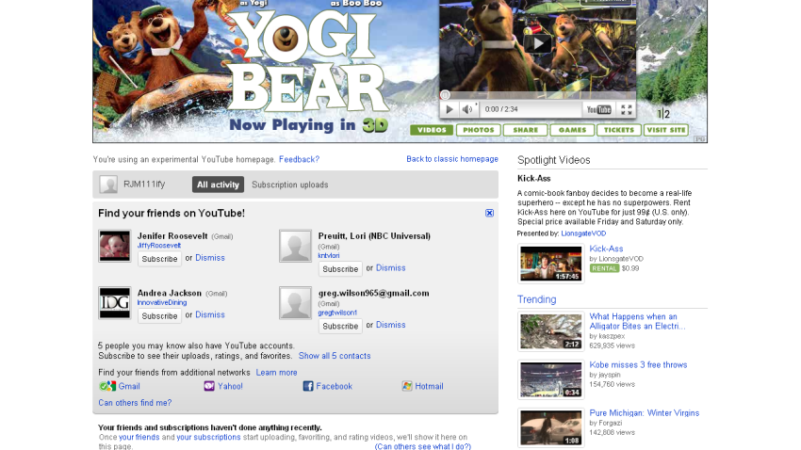The width and height of the screenshot is (801, 450).
Task: Dismiss the Preuitt, Lori suggestion
Action: tap(391, 268)
